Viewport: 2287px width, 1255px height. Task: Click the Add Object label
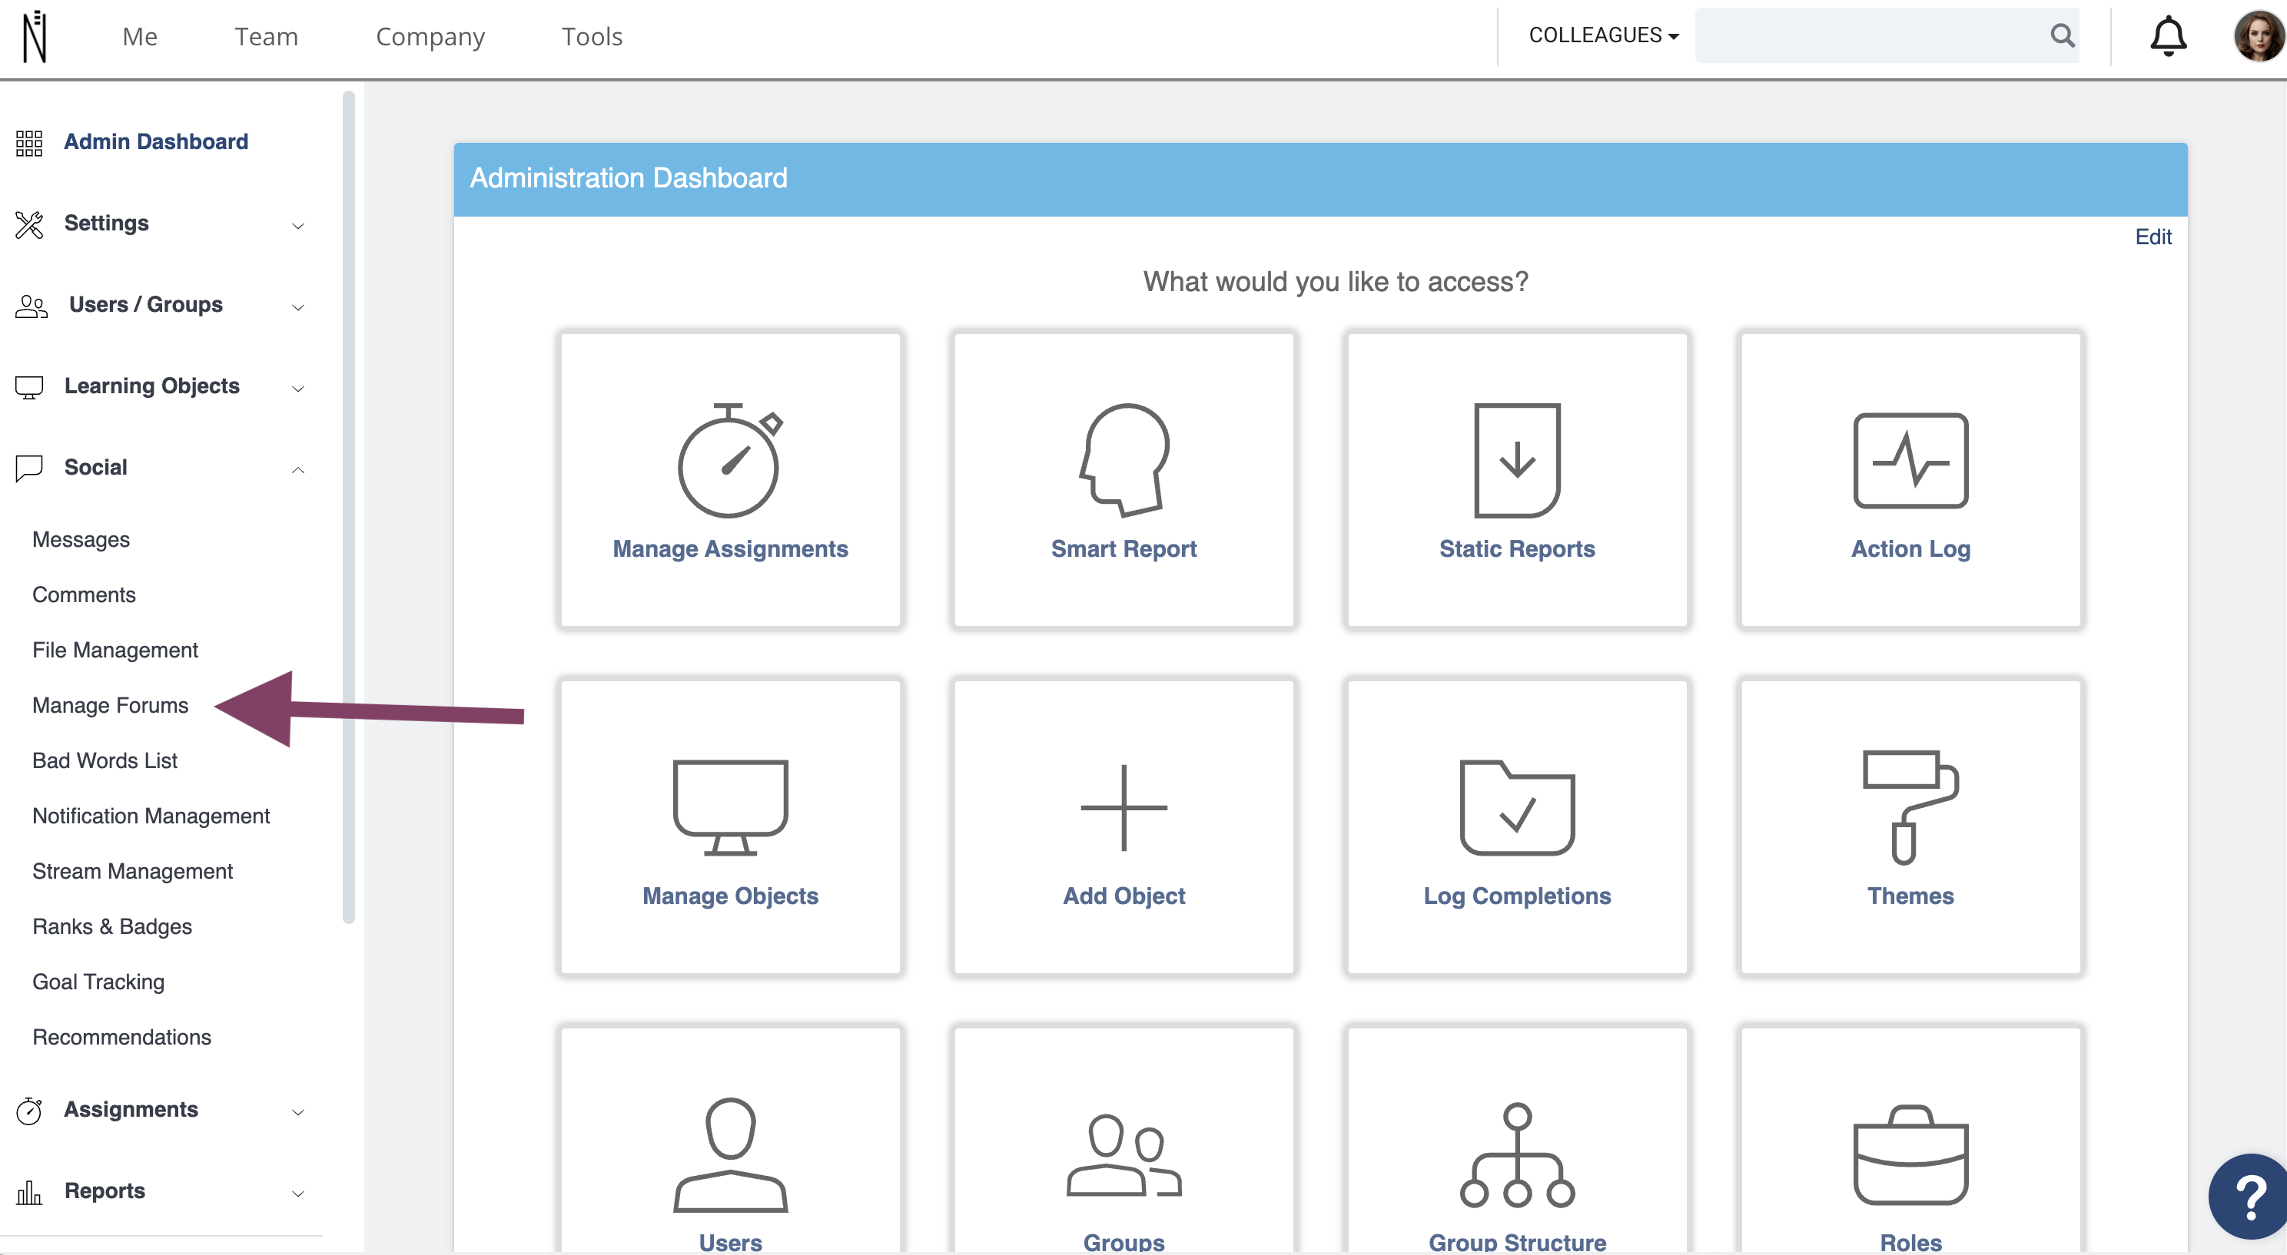click(1124, 896)
